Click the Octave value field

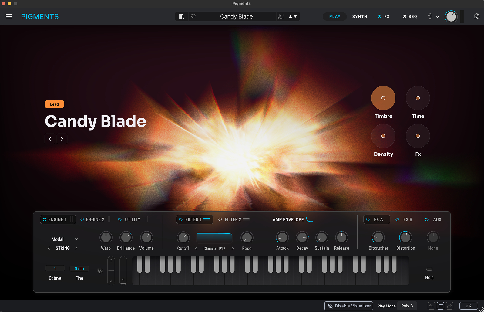point(55,269)
